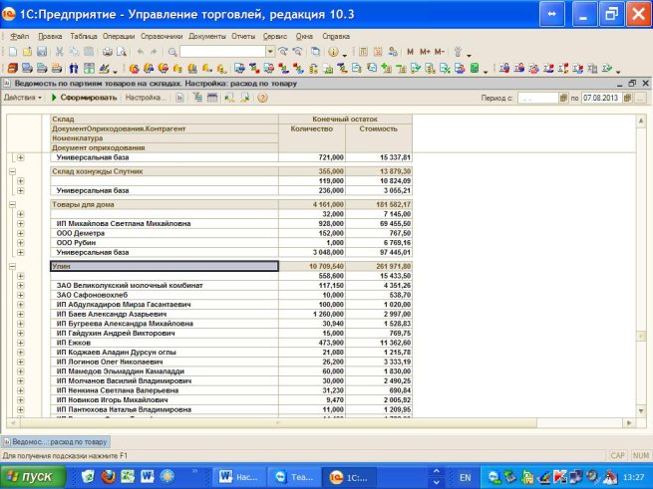Click the empty start period date field
Viewport: 653px width, 489px height.
(x=537, y=98)
